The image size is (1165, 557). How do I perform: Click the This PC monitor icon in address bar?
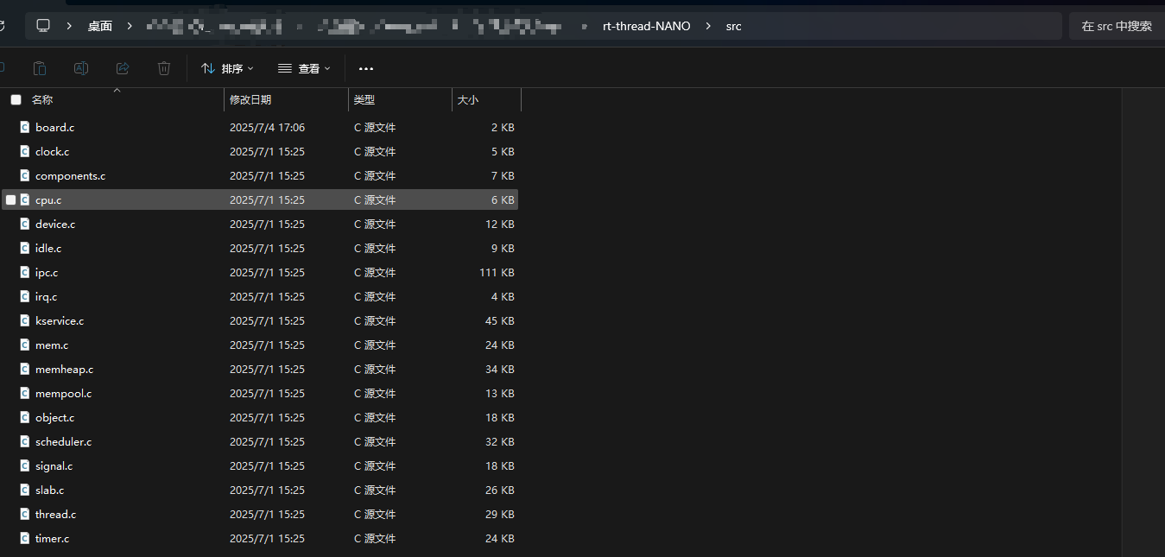pyautogui.click(x=43, y=25)
